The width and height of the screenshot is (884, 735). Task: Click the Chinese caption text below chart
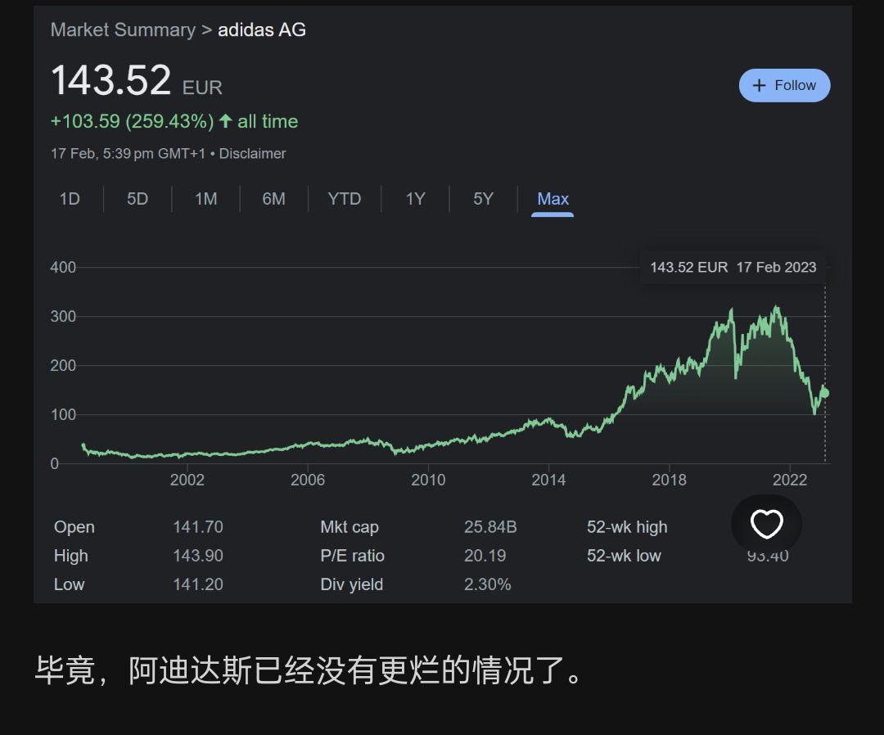(x=309, y=670)
